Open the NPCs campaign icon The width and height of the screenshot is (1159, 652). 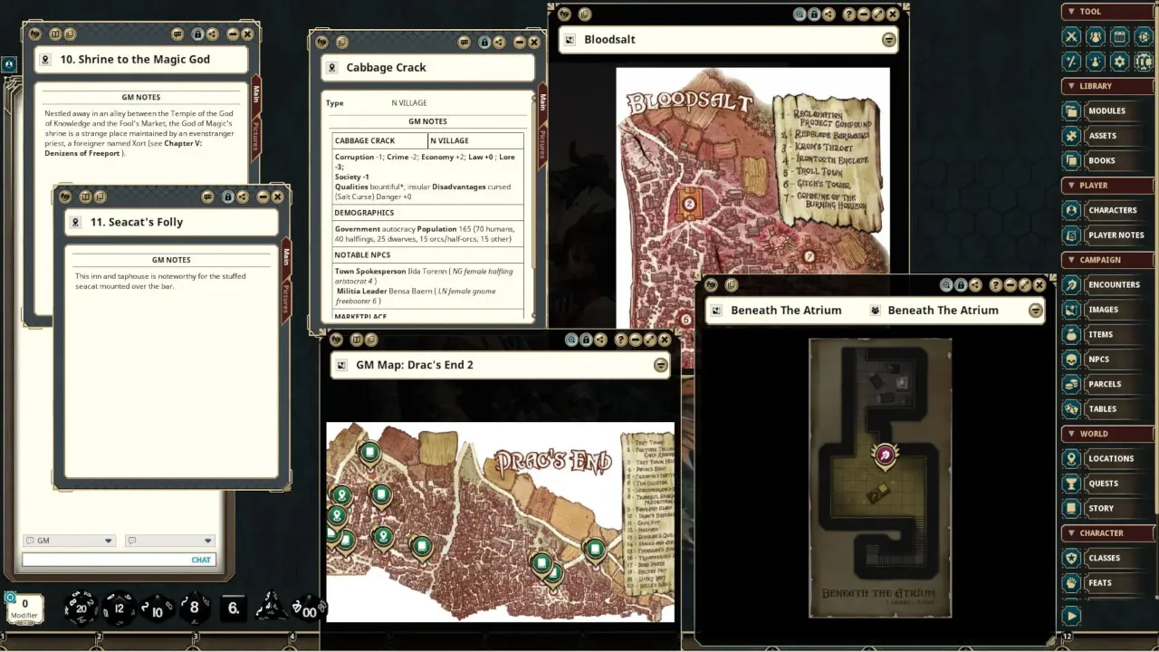coord(1072,359)
